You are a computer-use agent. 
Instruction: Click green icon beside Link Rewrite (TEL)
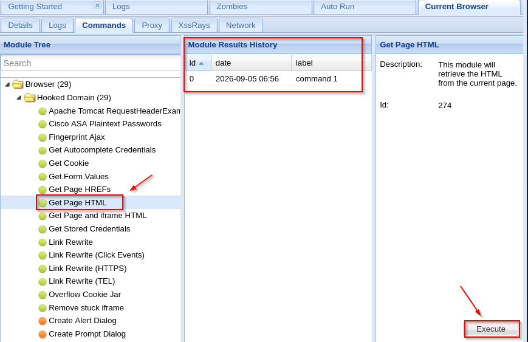tap(43, 282)
